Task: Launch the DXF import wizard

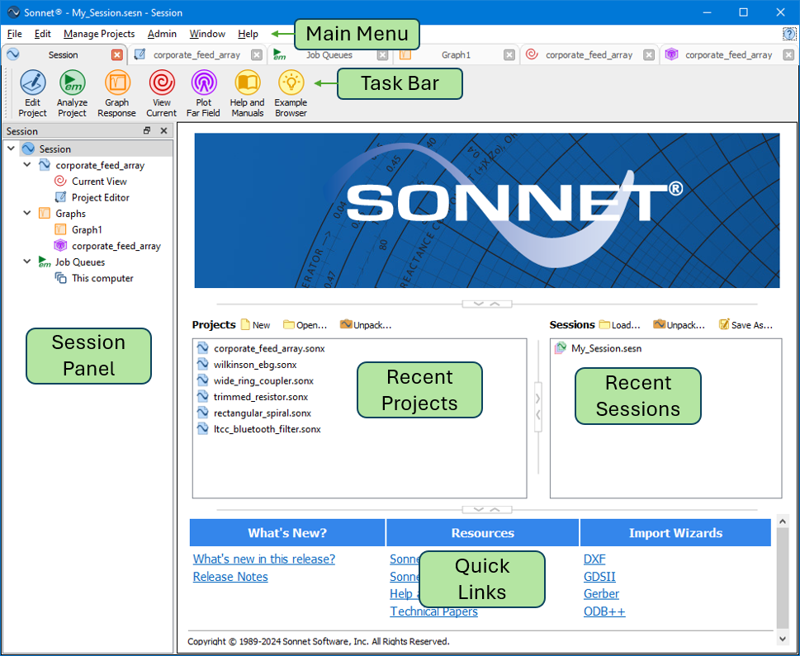Action: coord(594,559)
